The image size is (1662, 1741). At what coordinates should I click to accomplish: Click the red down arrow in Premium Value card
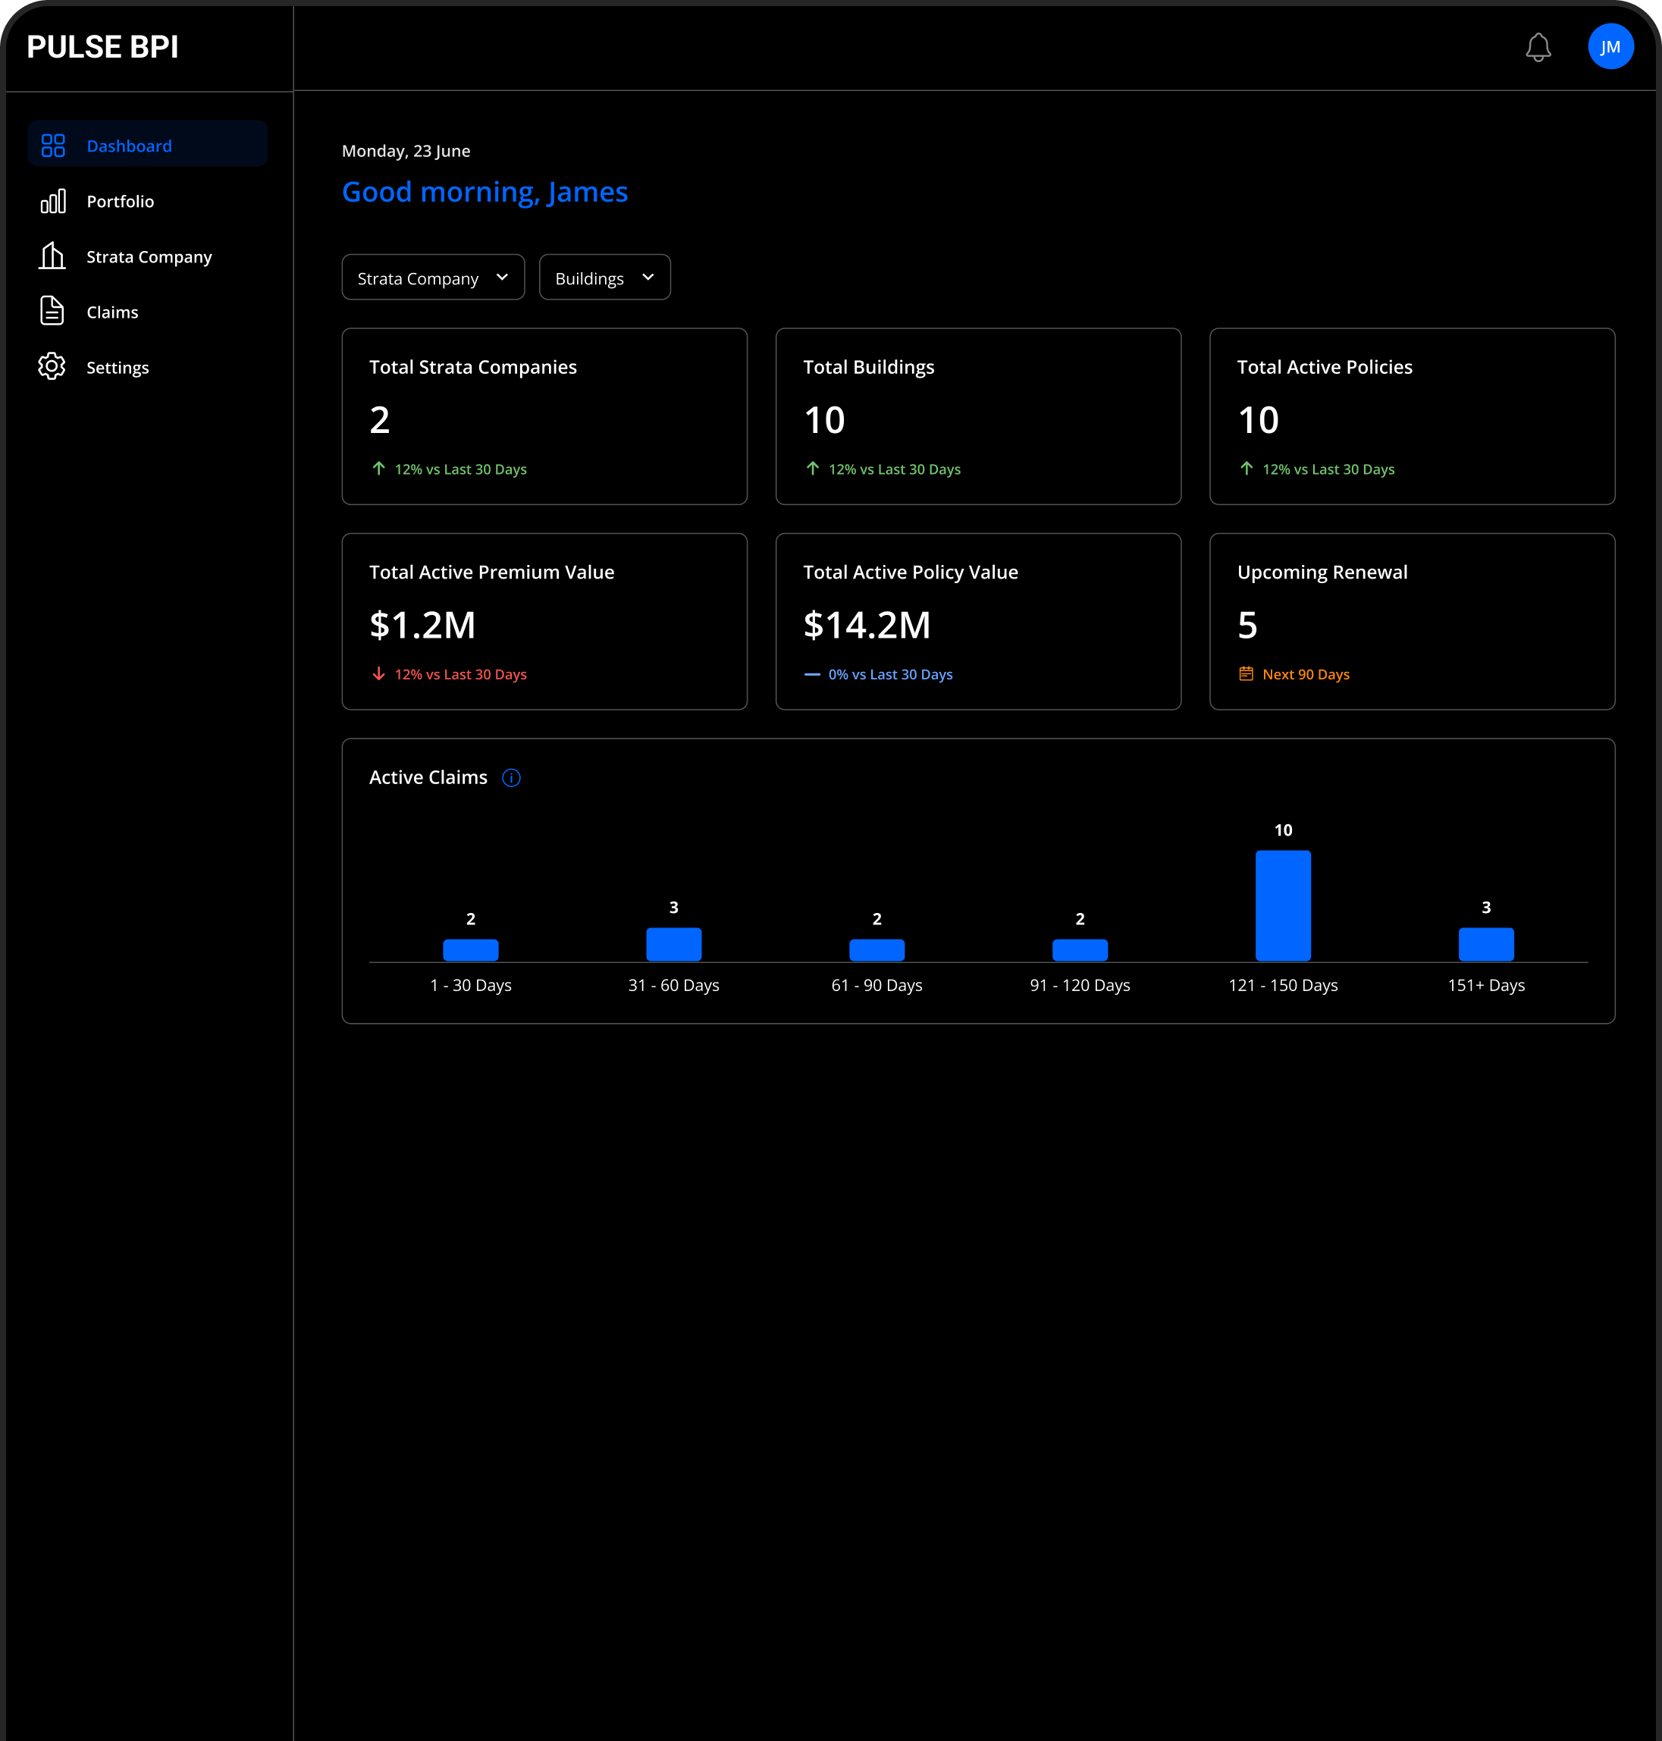378,673
